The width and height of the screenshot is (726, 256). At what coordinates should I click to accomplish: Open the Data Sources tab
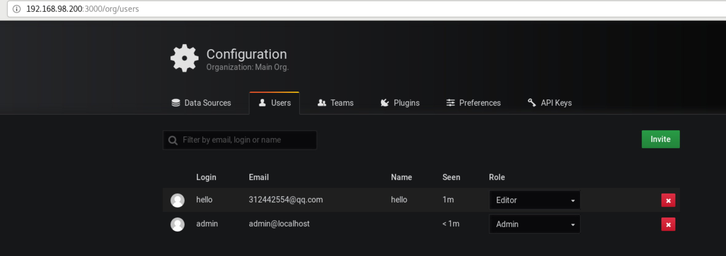click(201, 103)
